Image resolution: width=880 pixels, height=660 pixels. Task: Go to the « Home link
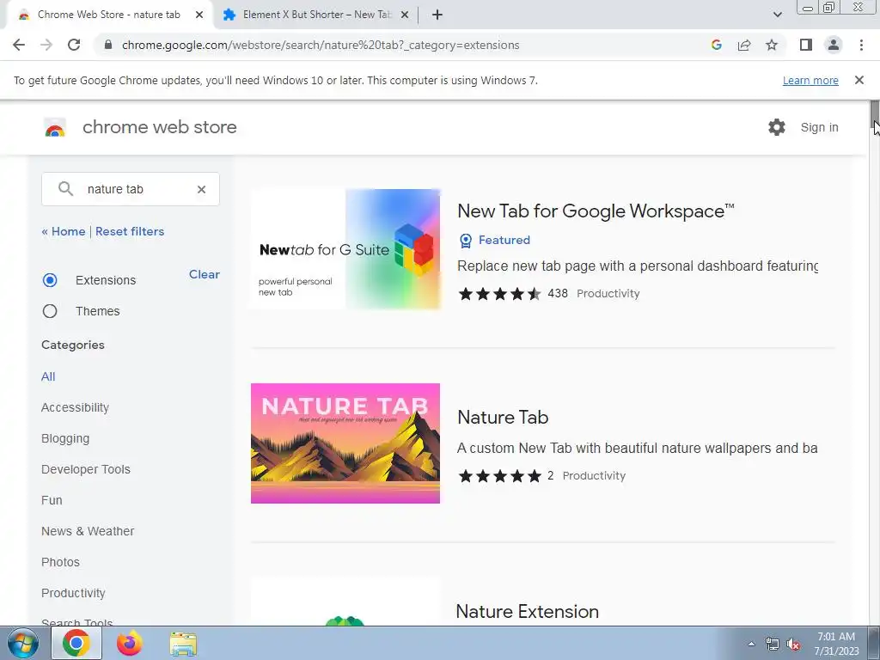coord(64,231)
